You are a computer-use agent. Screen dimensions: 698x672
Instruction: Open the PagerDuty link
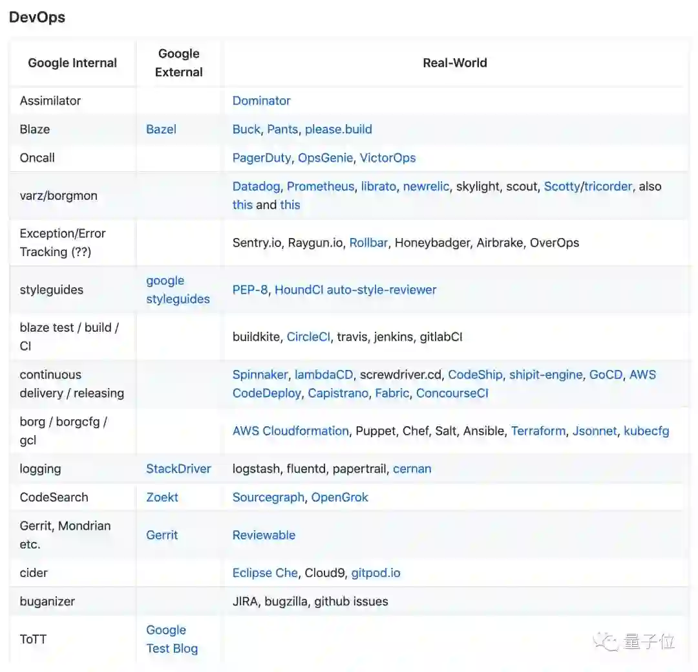coord(262,157)
